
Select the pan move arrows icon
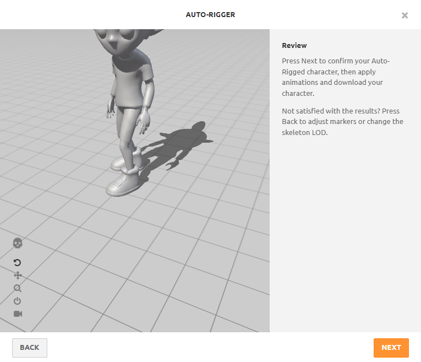pos(18,275)
